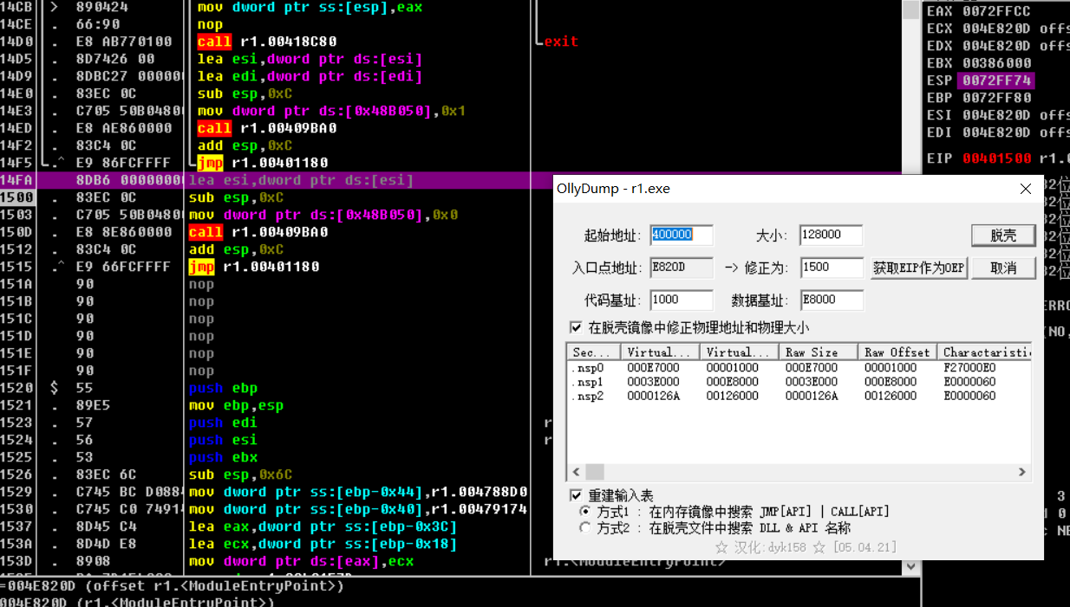Image resolution: width=1070 pixels, height=607 pixels.
Task: Click the section list's horizontal scrollbar thumb
Action: pos(594,472)
